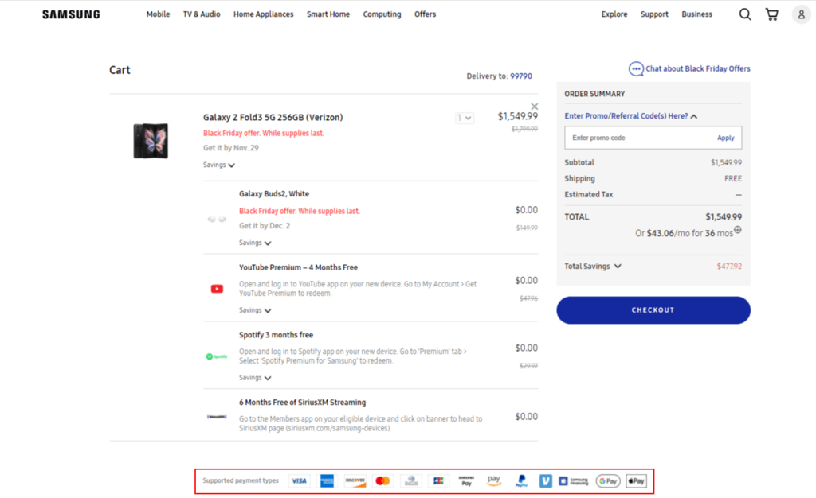Choose Apple Pay as payment type
816x498 pixels.
point(635,480)
